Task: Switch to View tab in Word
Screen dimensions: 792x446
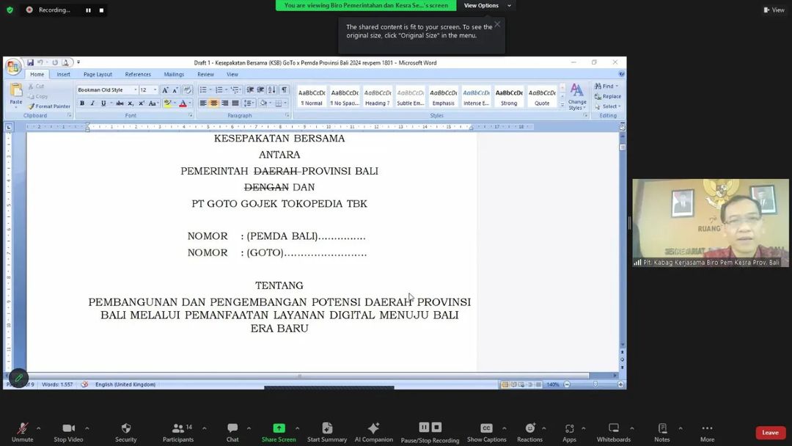Action: 232,74
